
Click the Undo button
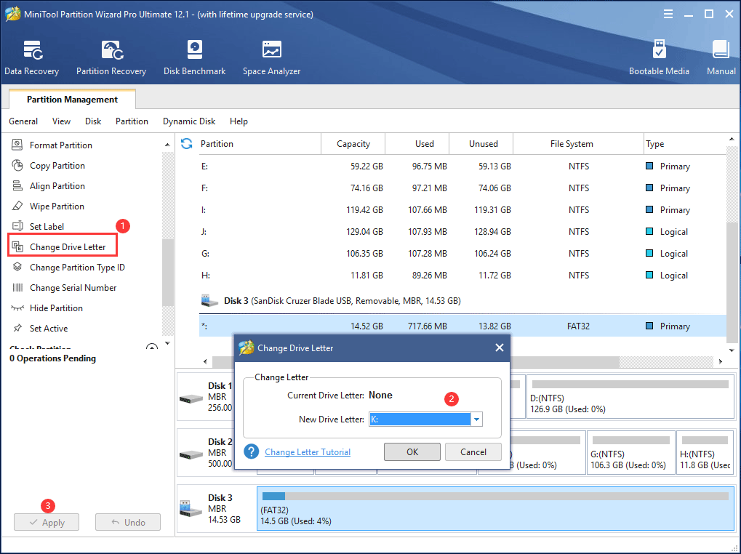tap(128, 522)
